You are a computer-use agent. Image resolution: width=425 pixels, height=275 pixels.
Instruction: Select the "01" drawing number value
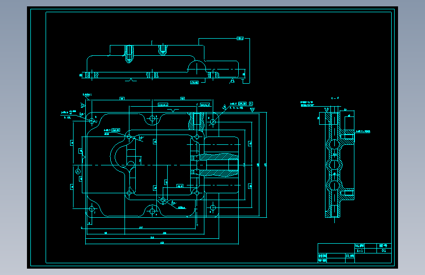coord(383,251)
